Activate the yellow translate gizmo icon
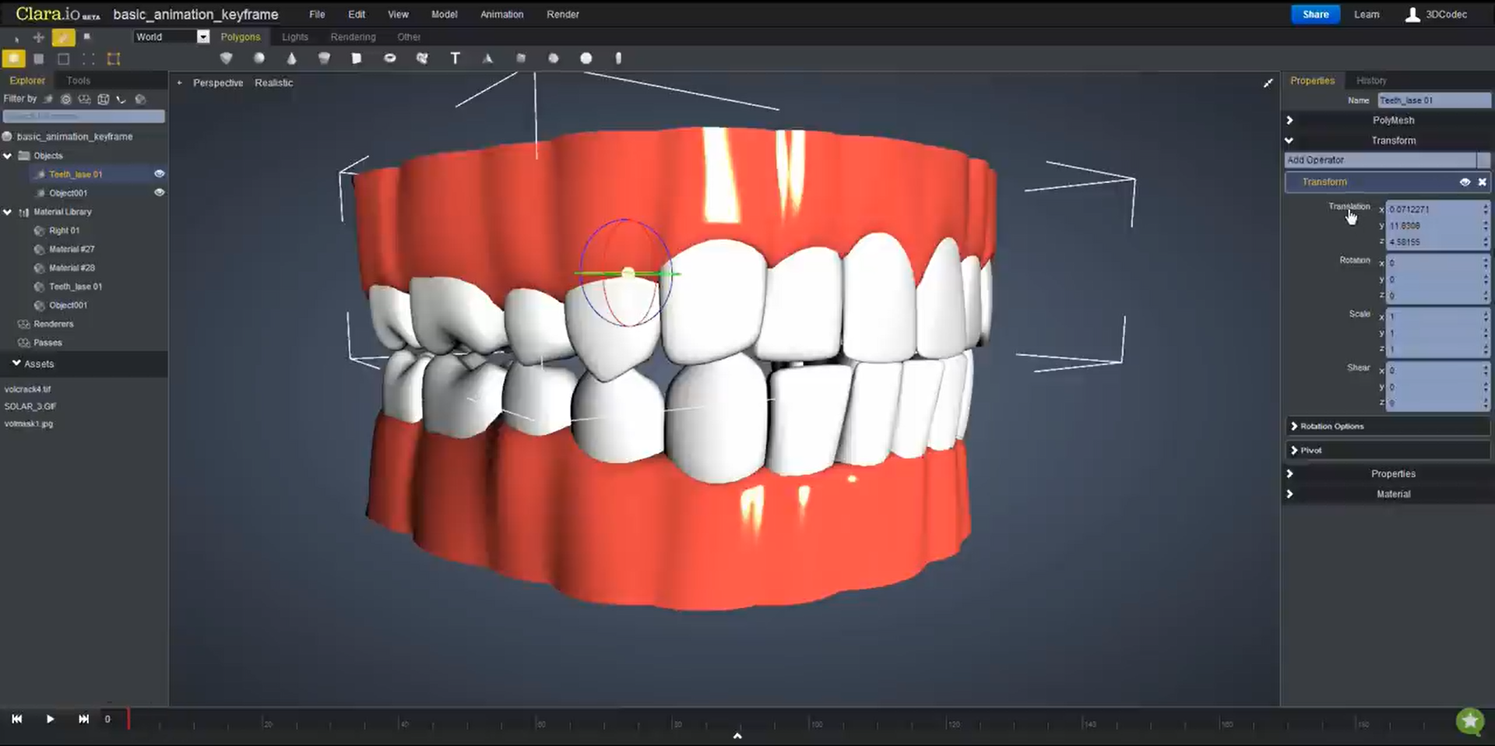 pyautogui.click(x=63, y=37)
